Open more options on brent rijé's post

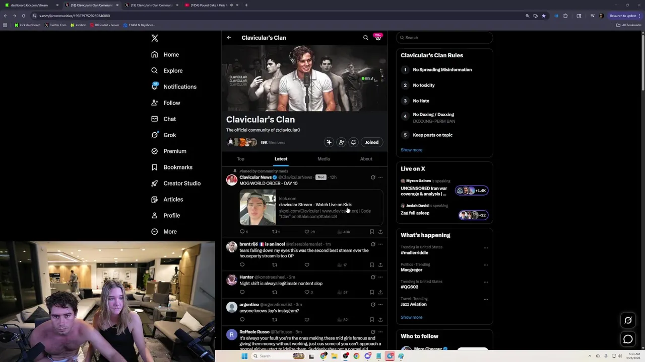tap(380, 244)
